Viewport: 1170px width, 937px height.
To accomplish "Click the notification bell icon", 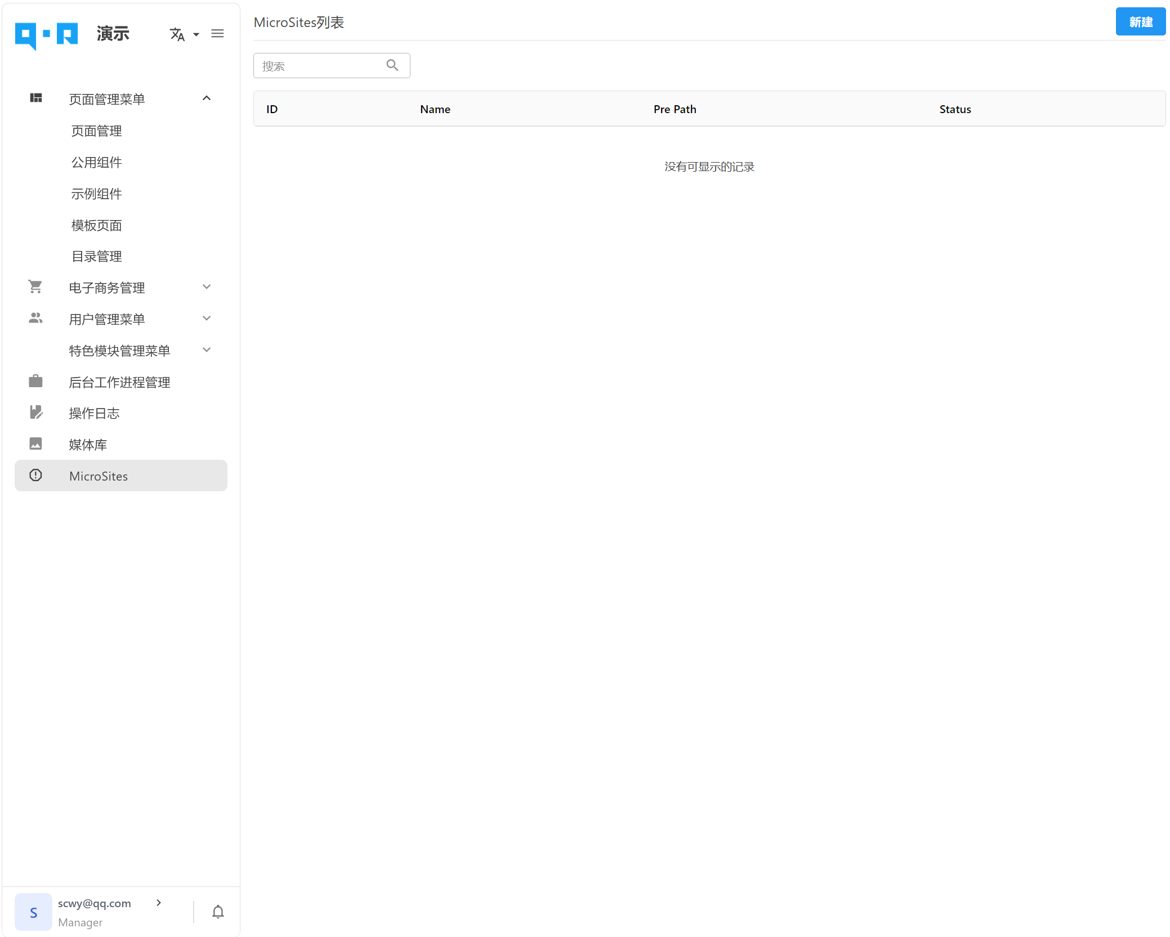I will point(218,911).
